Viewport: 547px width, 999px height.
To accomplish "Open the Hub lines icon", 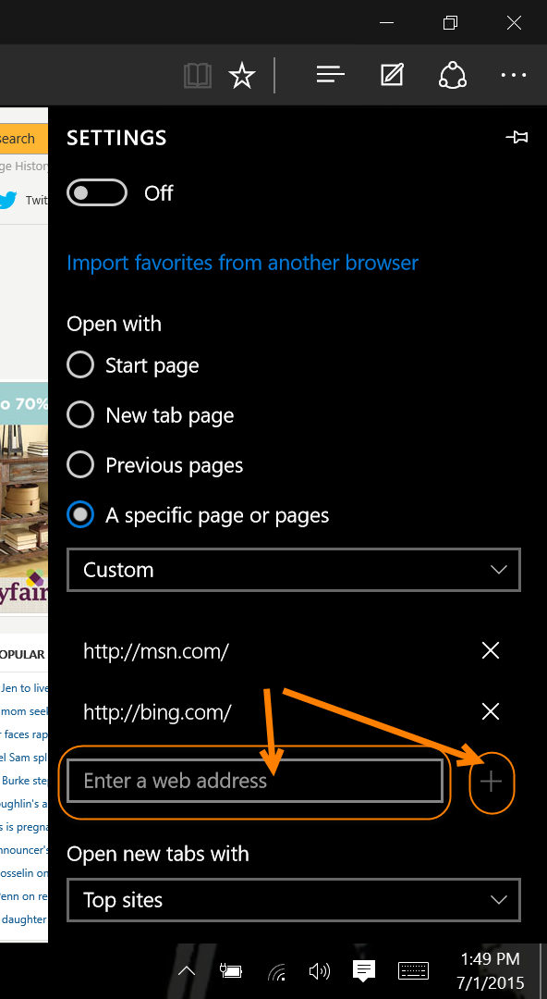I will click(x=331, y=75).
